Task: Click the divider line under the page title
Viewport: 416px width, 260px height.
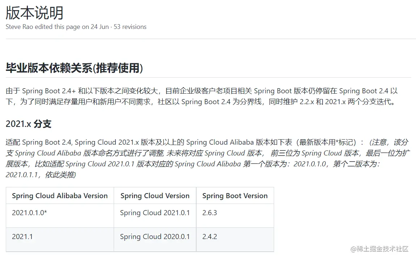Action: coord(210,39)
